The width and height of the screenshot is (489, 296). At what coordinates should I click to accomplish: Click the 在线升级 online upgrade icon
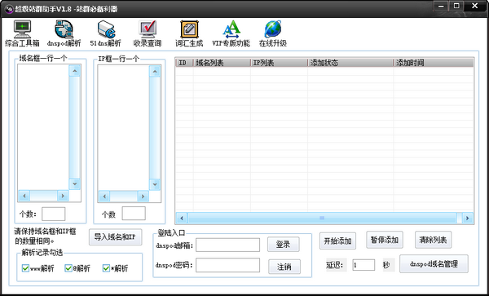click(x=273, y=33)
